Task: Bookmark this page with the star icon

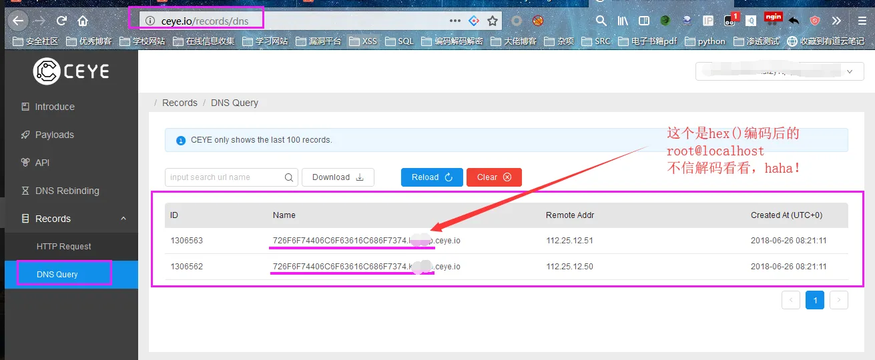Action: point(493,21)
